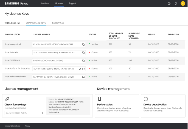
Task: Click the Samsung Knox logo
Action: pos(16,4)
